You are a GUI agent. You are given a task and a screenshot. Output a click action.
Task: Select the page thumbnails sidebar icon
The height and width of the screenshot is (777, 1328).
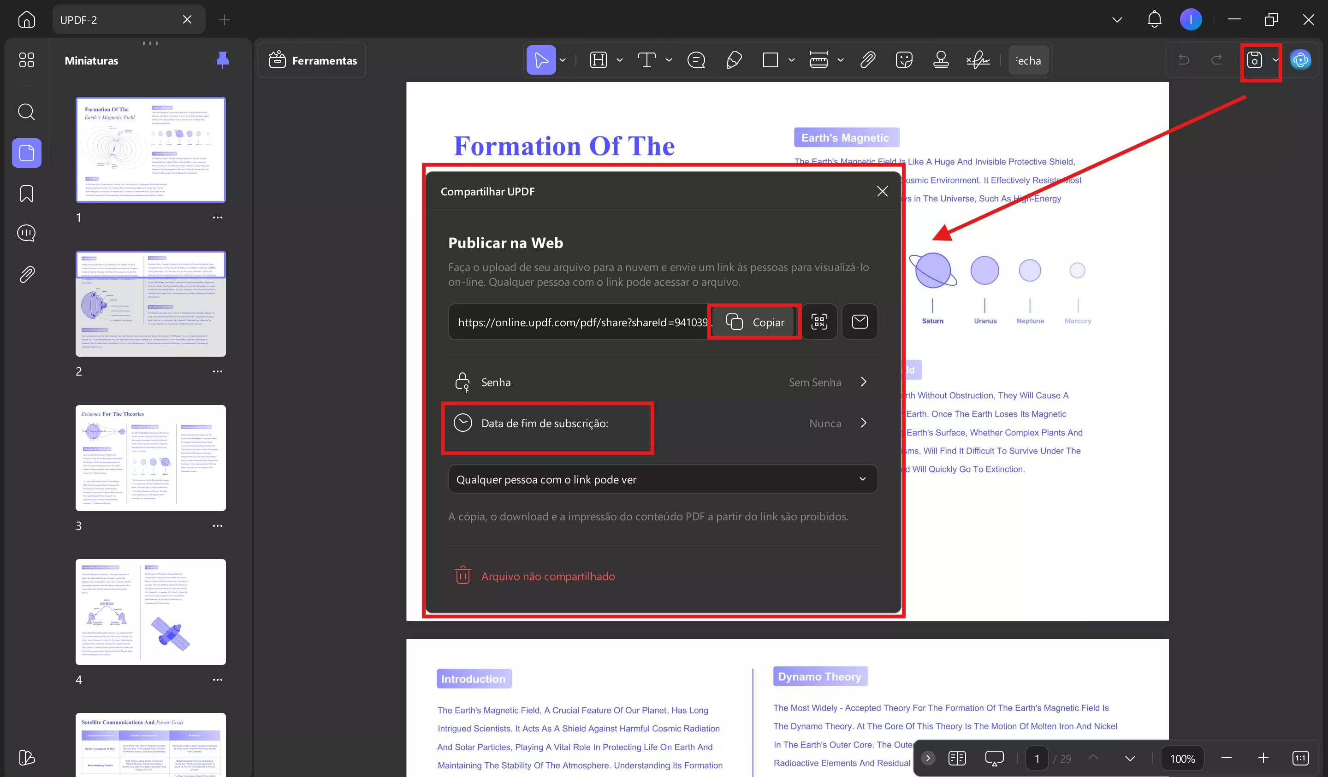[26, 153]
